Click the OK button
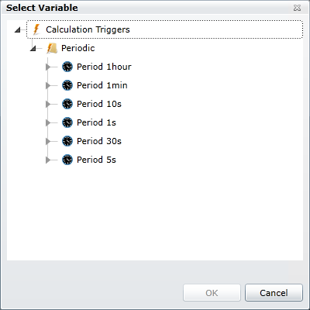This screenshot has height=310, width=310. 212,293
